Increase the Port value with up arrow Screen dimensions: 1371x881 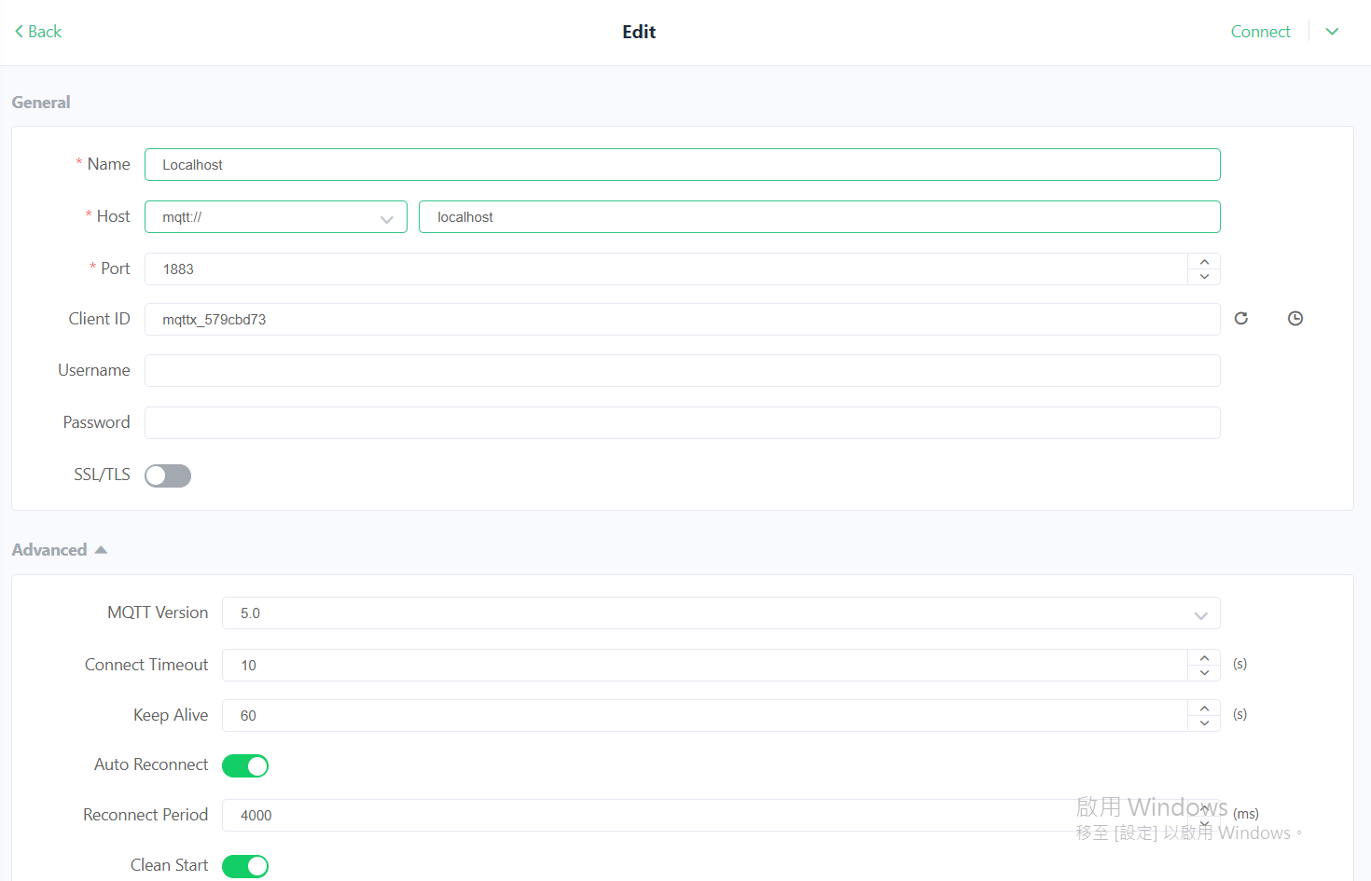coord(1204,262)
